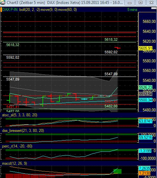Image resolution: width=157 pixels, height=178 pixels.
Task: Click the gray 5512,54 price tag
Action: (x=145, y=94)
